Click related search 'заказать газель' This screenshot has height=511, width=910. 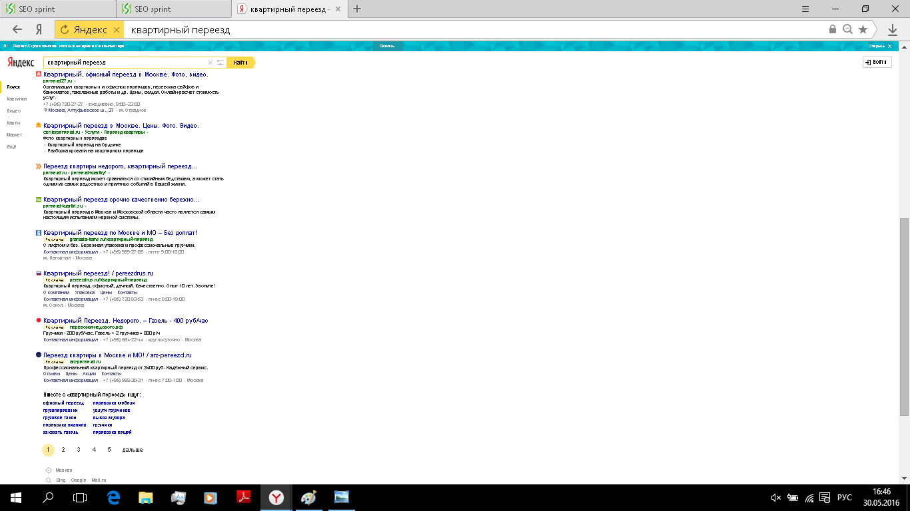point(61,432)
